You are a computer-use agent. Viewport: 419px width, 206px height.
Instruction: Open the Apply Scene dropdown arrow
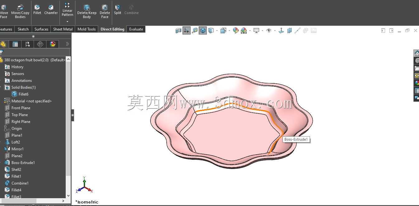[x=250, y=30]
